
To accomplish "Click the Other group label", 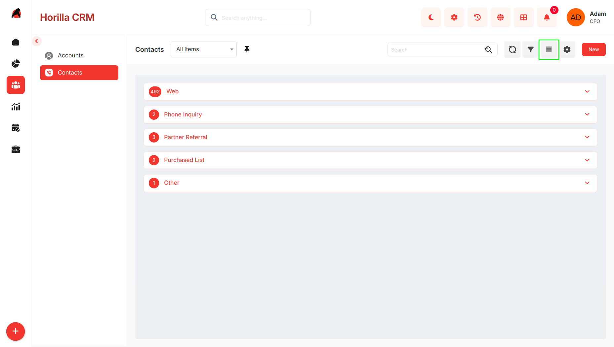I will pos(172,183).
